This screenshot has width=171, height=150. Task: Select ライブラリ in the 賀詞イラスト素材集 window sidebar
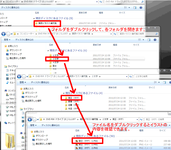click(x=11, y=66)
